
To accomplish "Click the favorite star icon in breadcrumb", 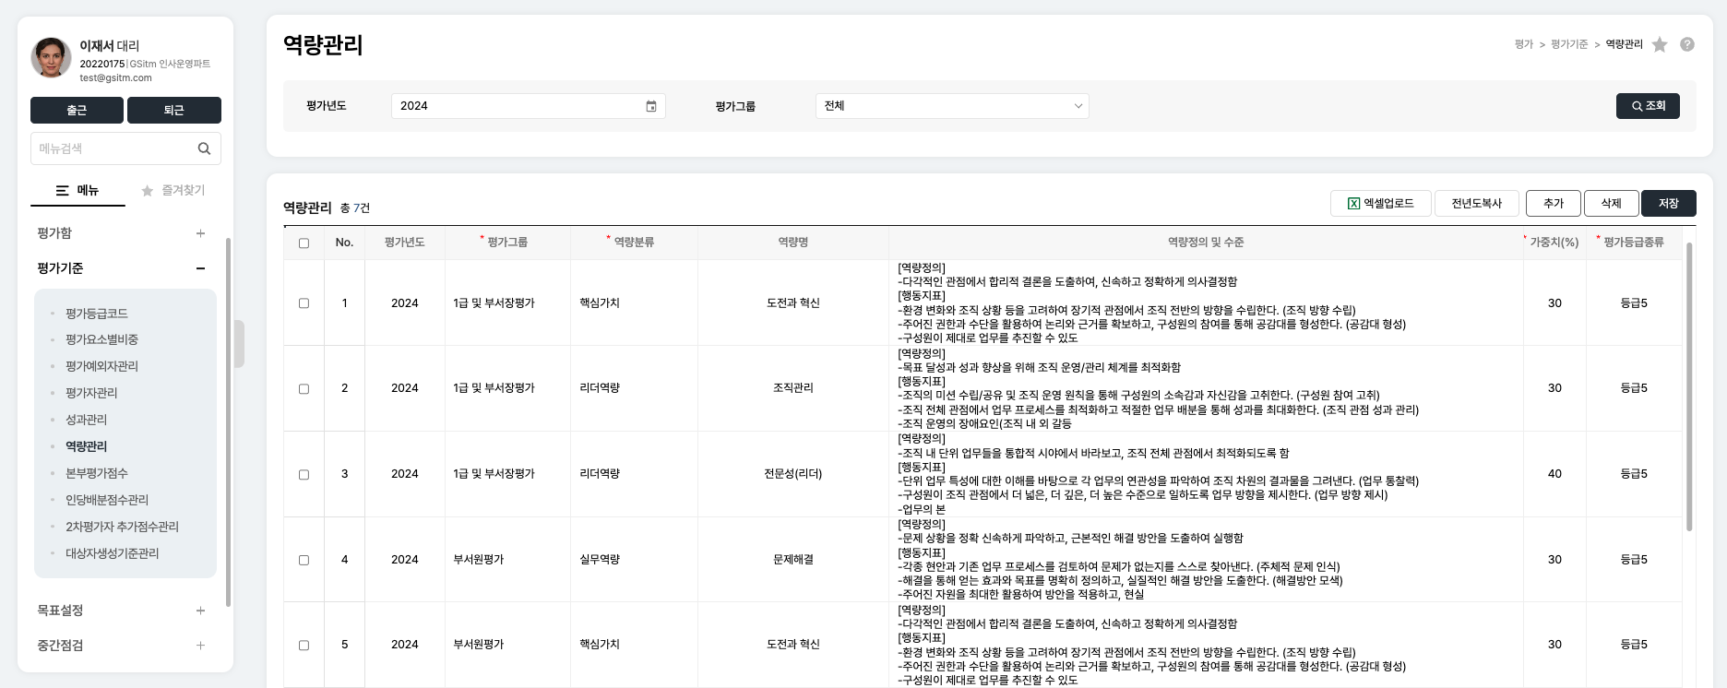I will click(1660, 44).
